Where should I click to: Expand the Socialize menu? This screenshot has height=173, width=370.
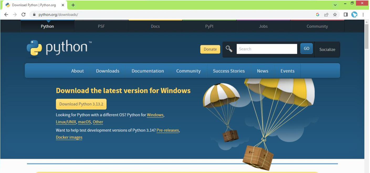click(327, 49)
